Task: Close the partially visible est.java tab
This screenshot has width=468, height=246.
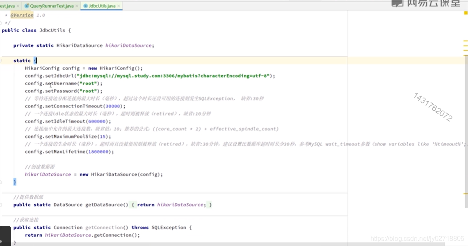Action: point(18,6)
